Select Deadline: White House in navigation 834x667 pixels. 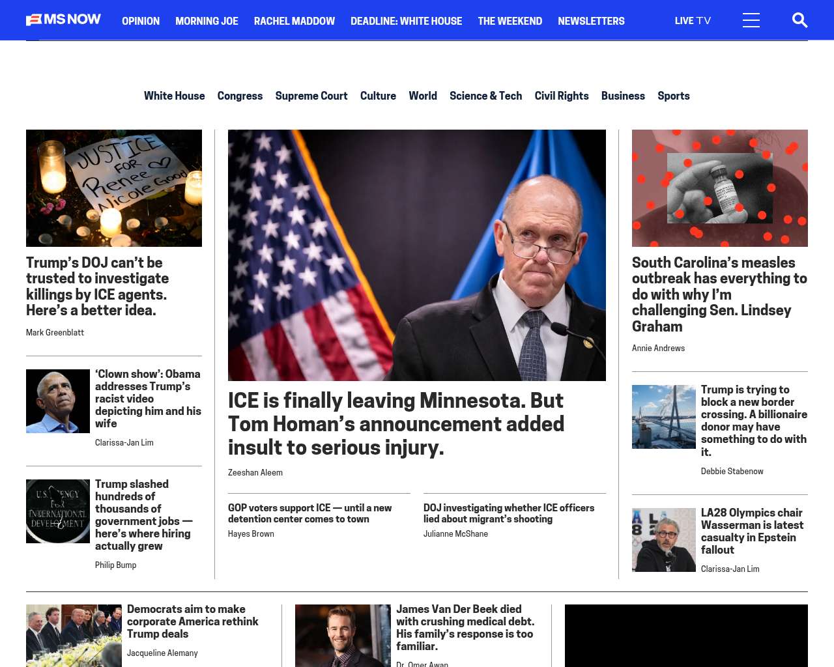pyautogui.click(x=406, y=21)
